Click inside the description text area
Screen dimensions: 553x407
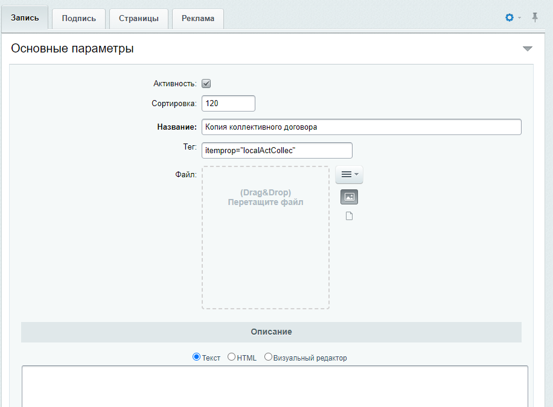pyautogui.click(x=275, y=386)
